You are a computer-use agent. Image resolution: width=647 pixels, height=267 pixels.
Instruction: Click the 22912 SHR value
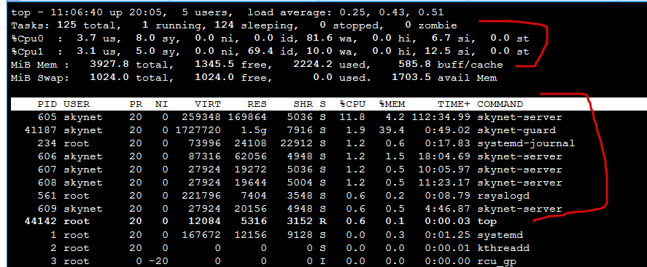click(297, 143)
